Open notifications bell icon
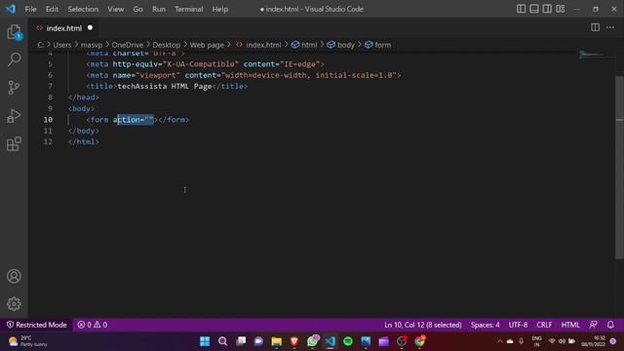The image size is (624, 351). [x=610, y=325]
